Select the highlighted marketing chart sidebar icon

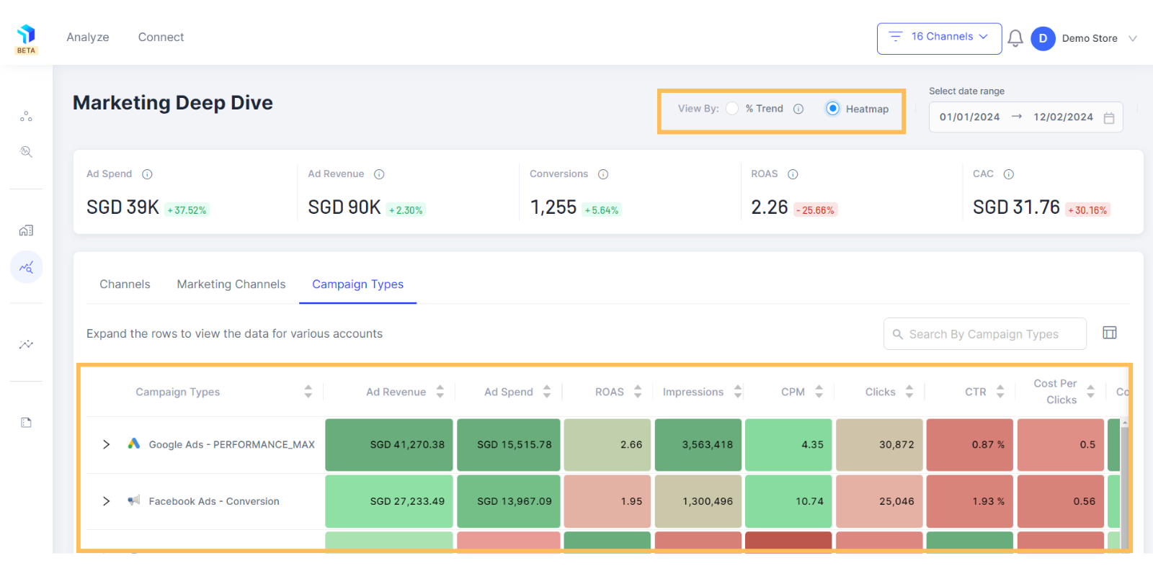tap(27, 267)
